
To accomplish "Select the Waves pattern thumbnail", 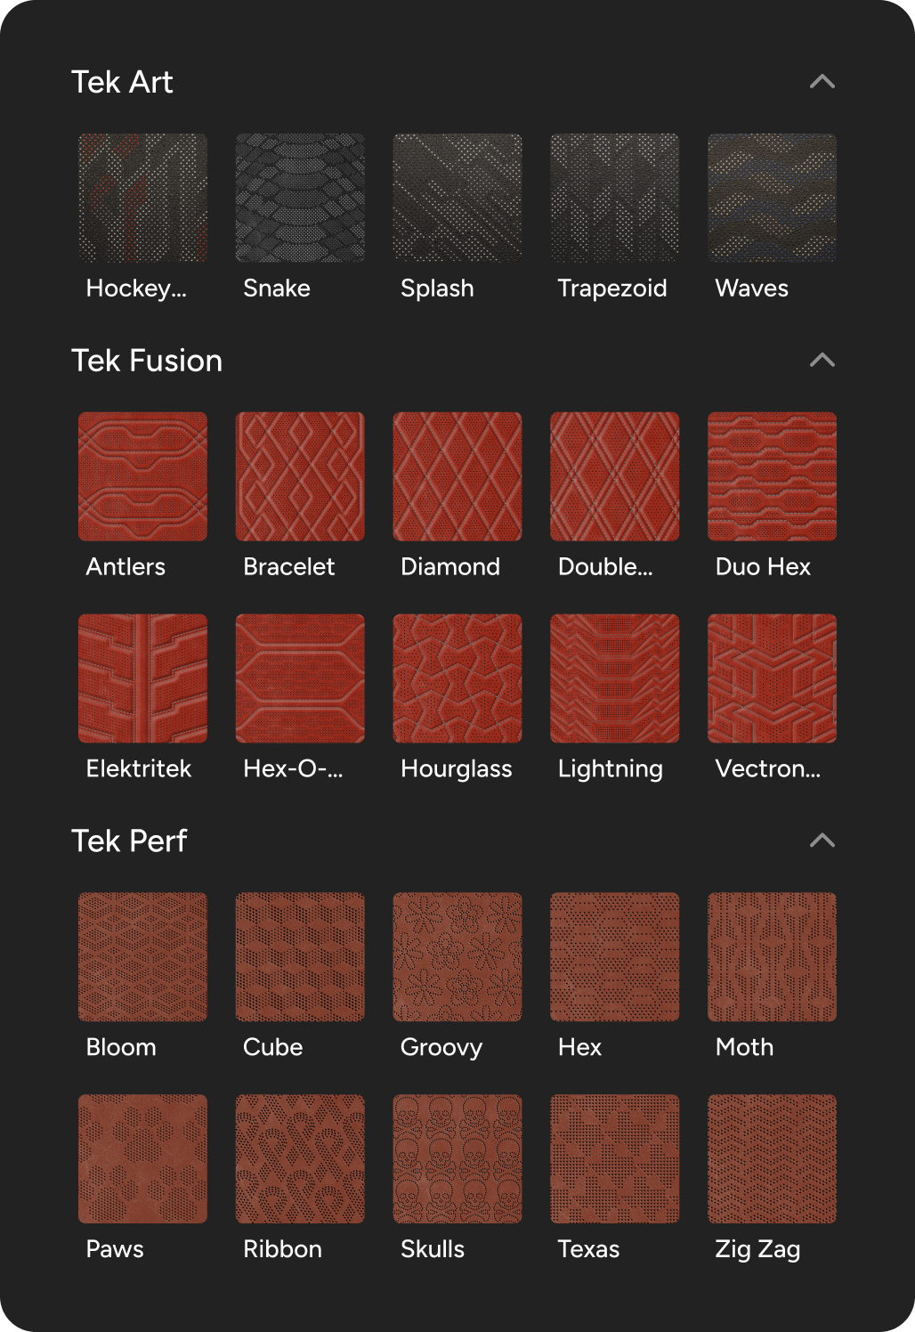I will pos(772,198).
